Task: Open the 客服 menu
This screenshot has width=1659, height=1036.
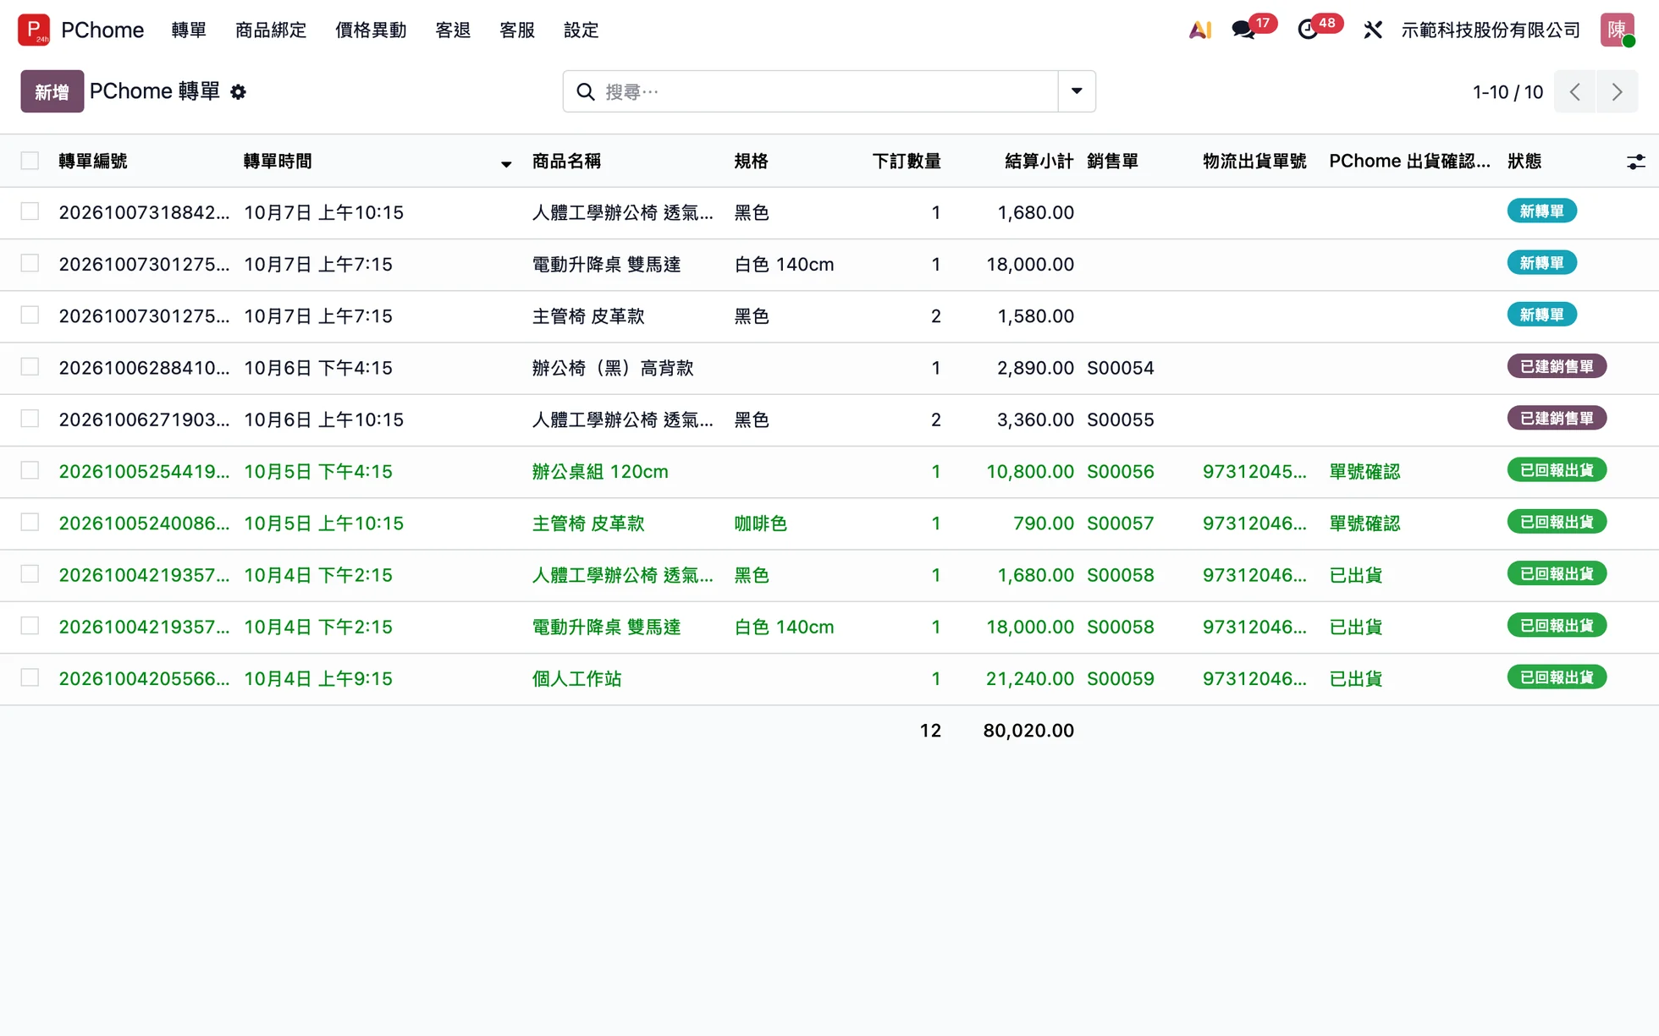Action: pyautogui.click(x=517, y=30)
